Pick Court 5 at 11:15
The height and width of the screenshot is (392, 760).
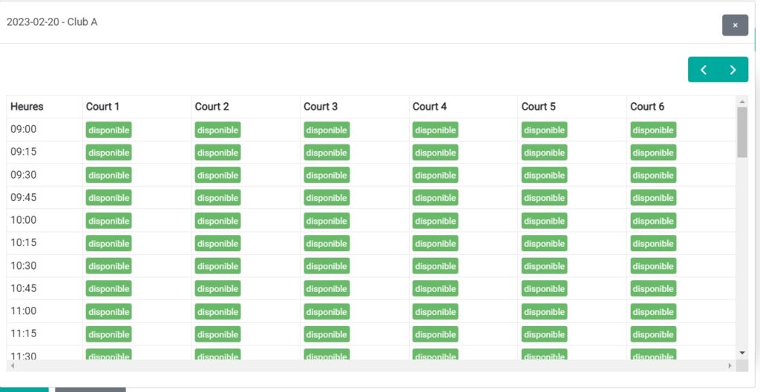point(544,334)
